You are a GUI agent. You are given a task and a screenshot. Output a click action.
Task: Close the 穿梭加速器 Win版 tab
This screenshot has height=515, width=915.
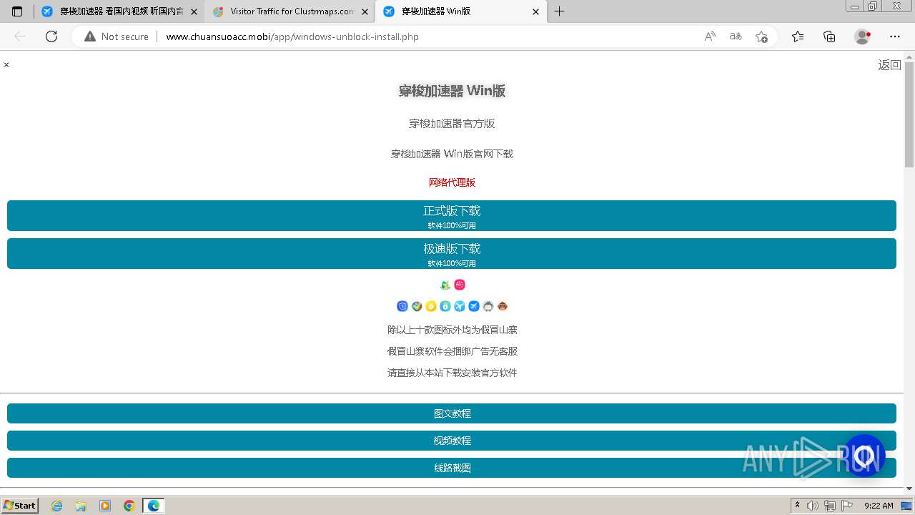pos(536,11)
